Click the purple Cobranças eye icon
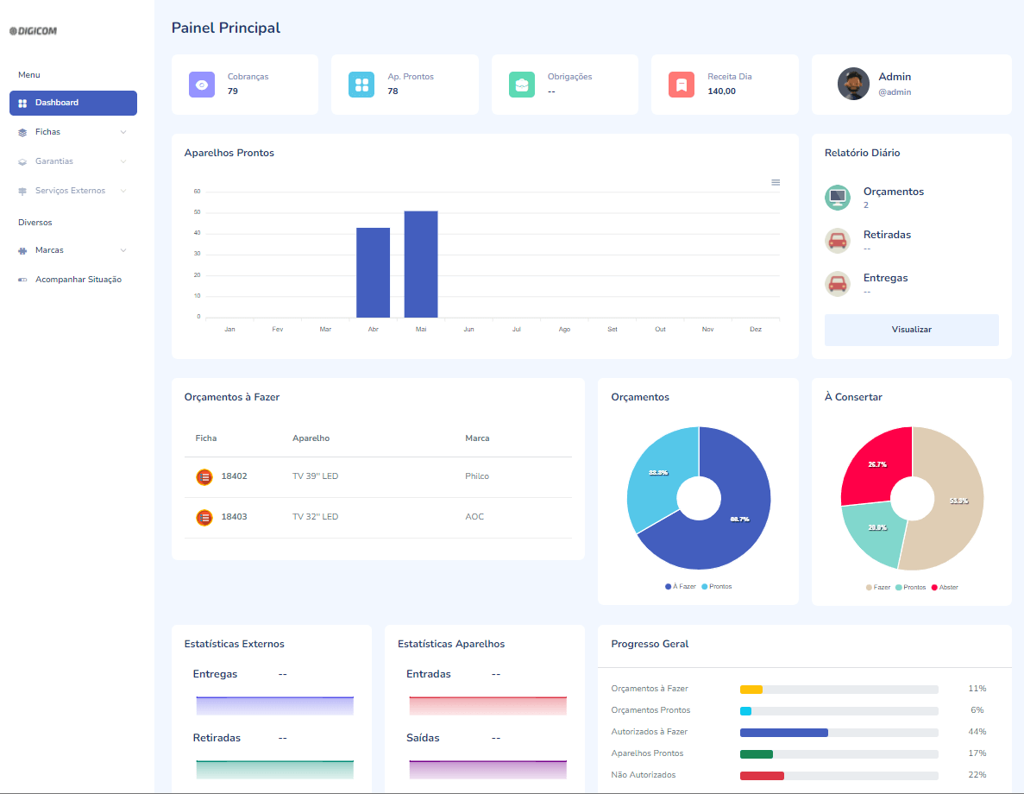Screen dimensions: 1024x794 [x=202, y=85]
